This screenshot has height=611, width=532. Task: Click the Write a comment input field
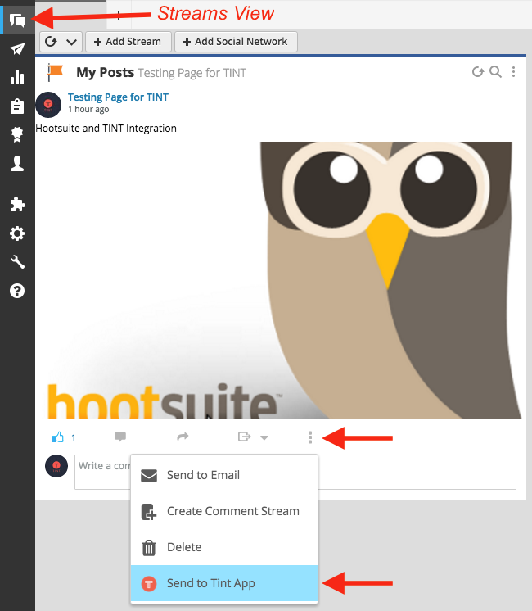[x=295, y=472]
